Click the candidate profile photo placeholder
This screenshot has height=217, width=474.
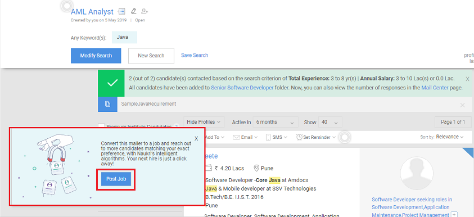click(x=416, y=173)
